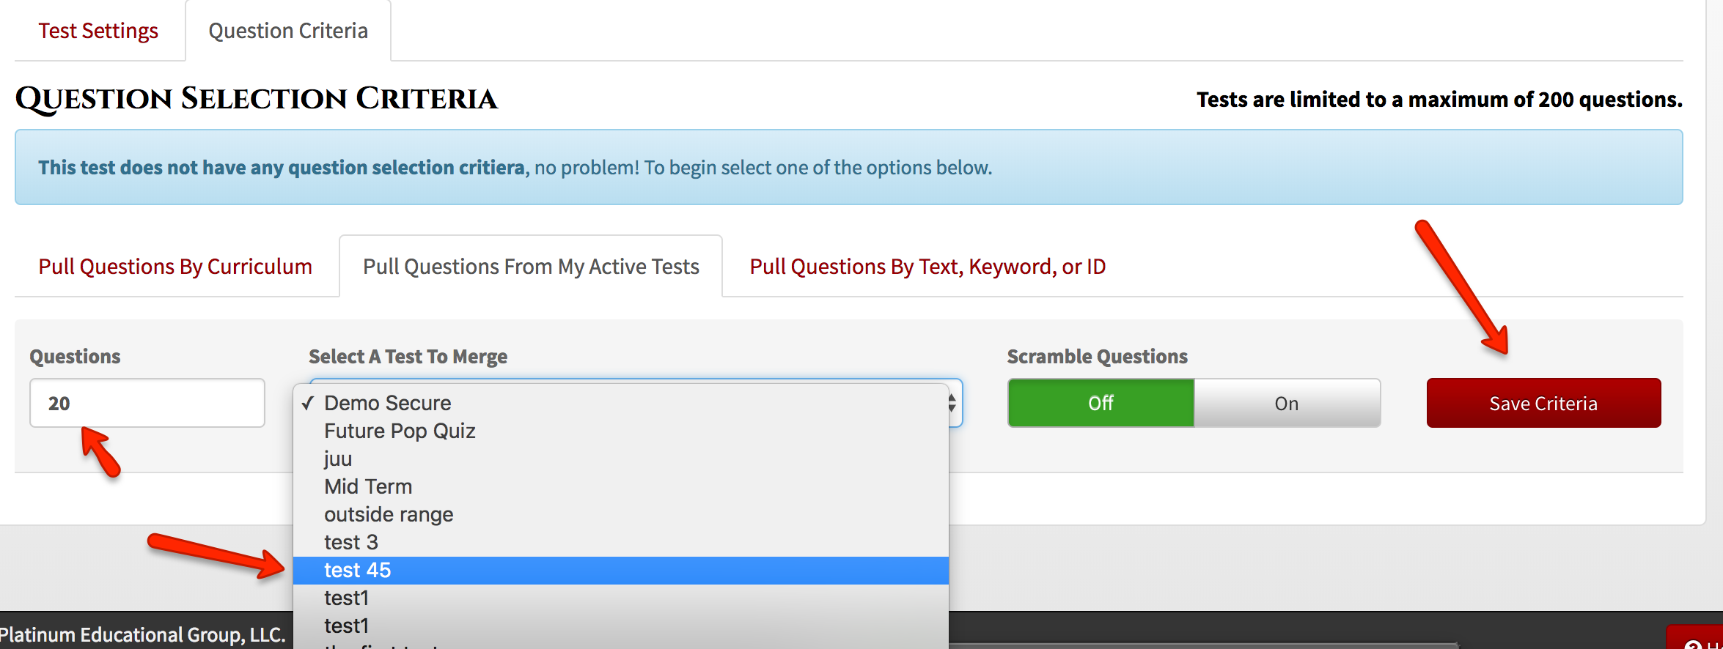Click the dropdown stepper arrows of test selector
Screen dimensions: 1723x649
click(952, 403)
